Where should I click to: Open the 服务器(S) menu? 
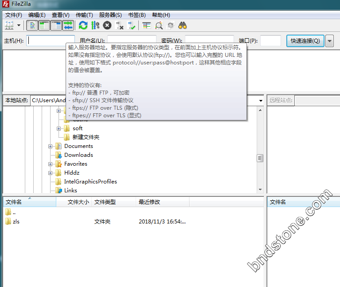pos(110,15)
